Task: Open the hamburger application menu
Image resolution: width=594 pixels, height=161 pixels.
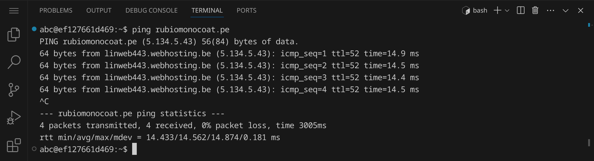Action: pos(14,11)
